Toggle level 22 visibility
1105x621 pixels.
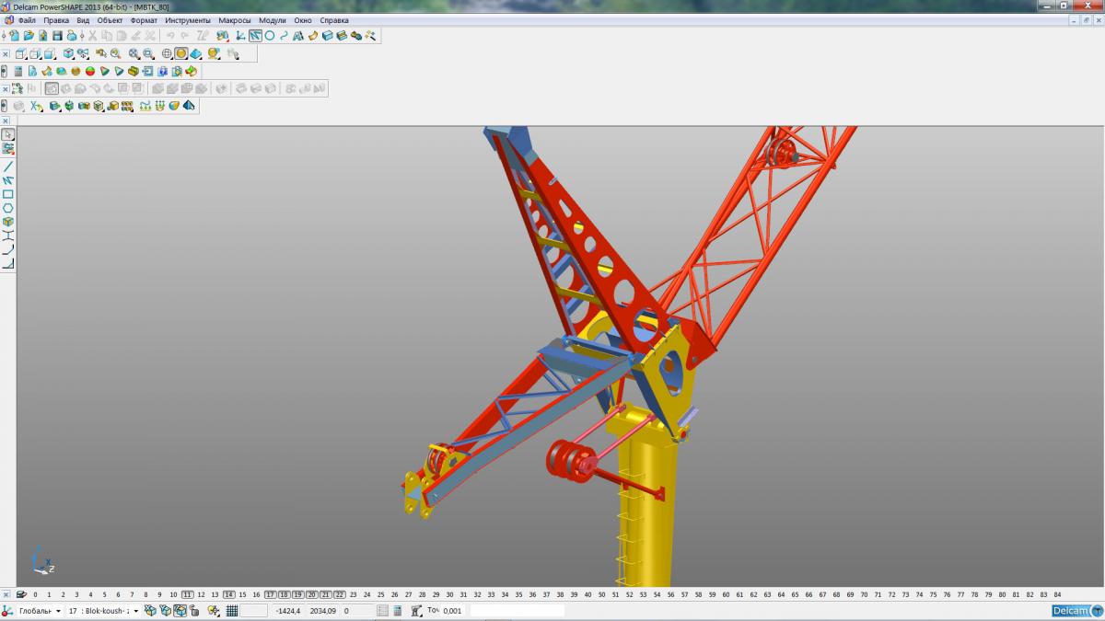(340, 594)
